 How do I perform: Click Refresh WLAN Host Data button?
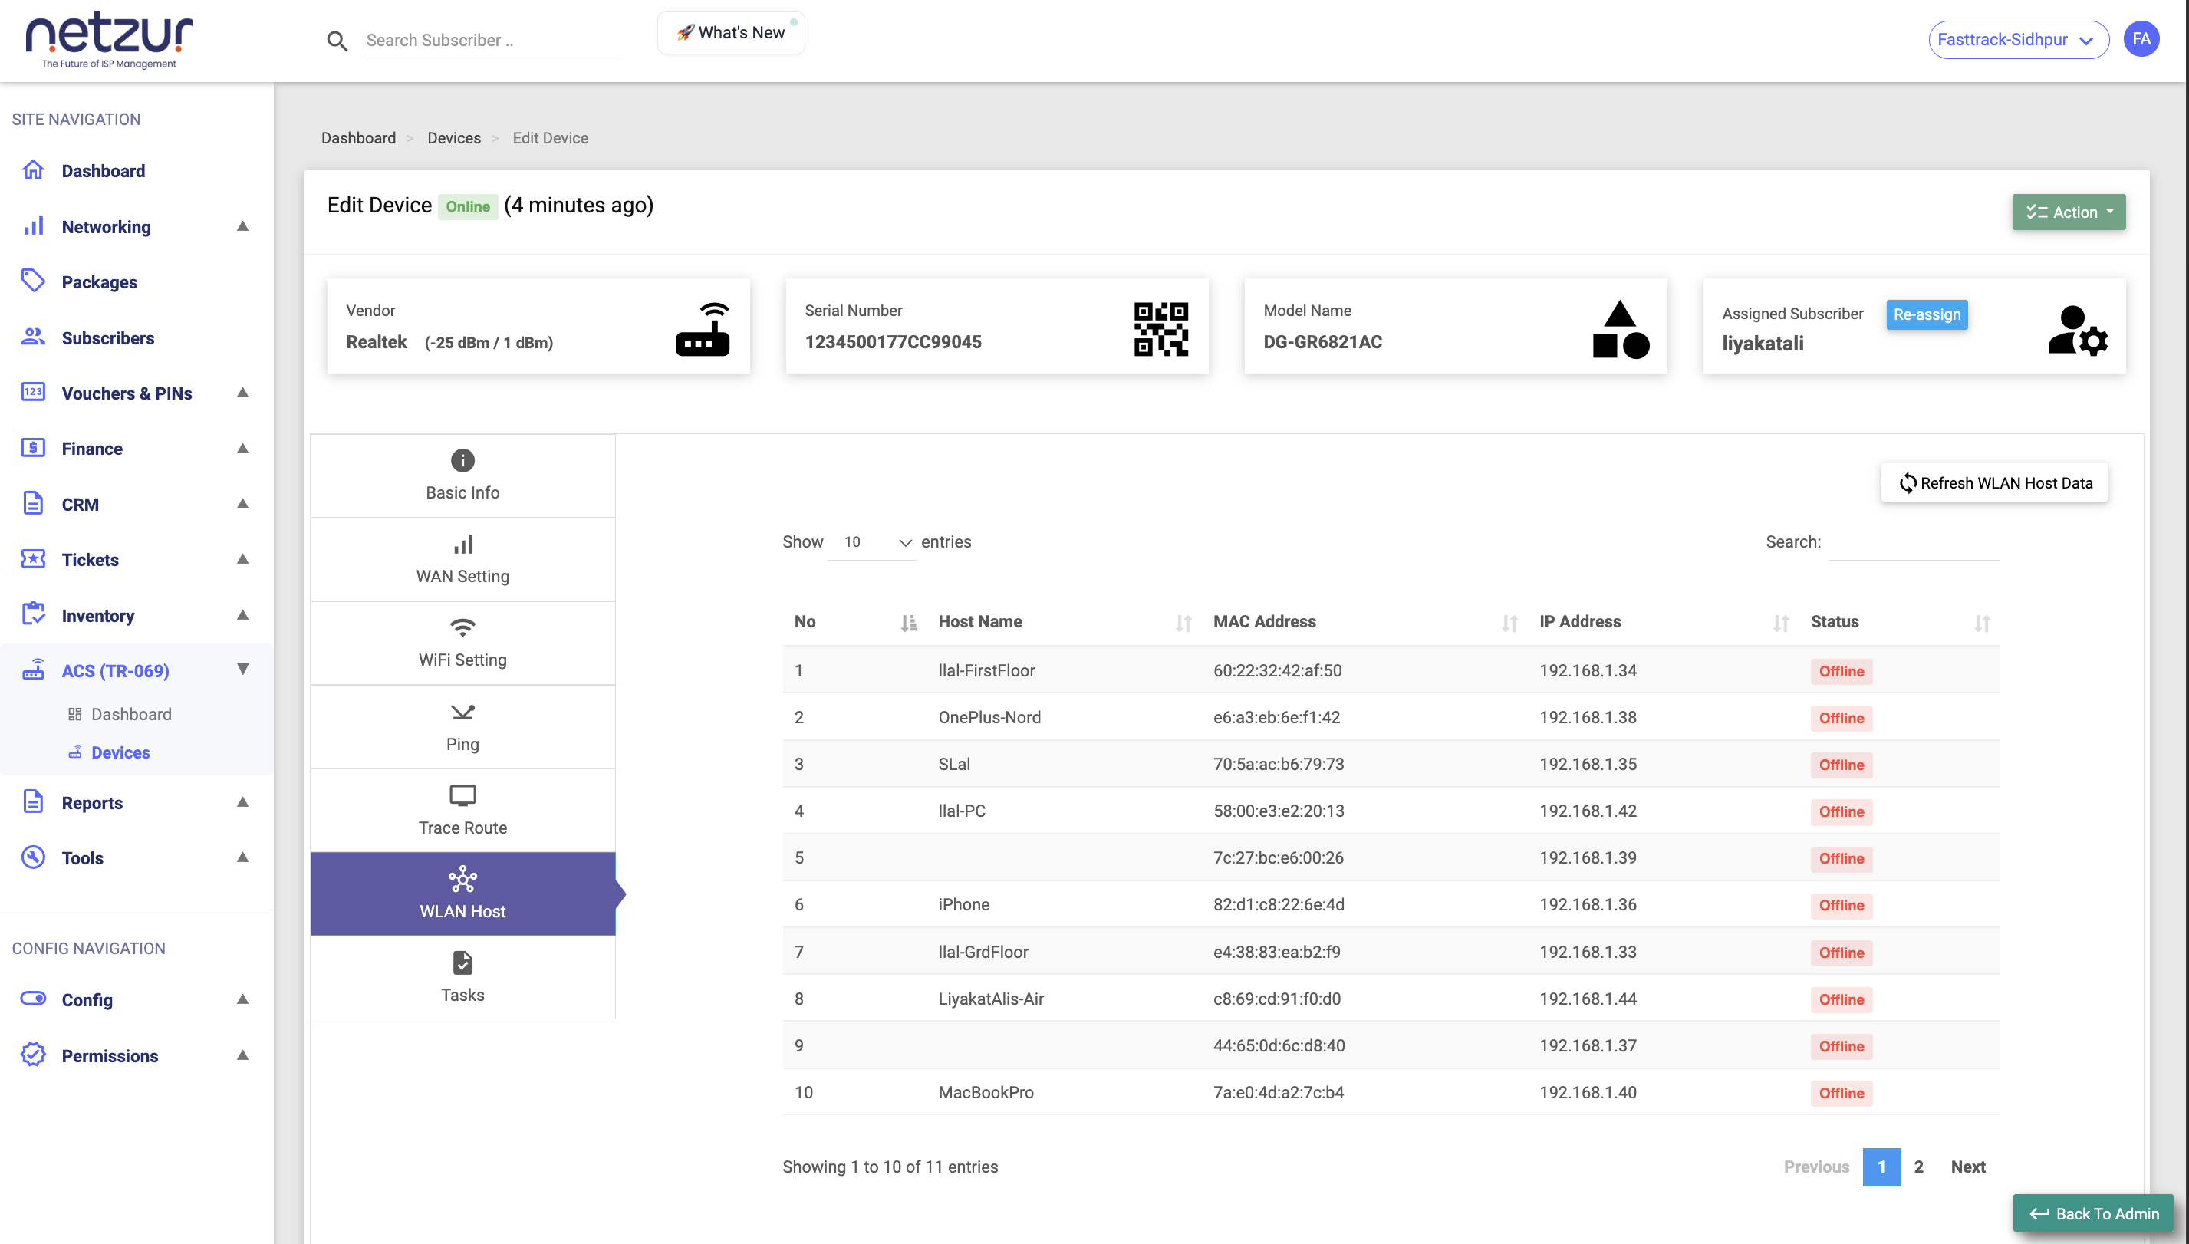pyautogui.click(x=1993, y=482)
